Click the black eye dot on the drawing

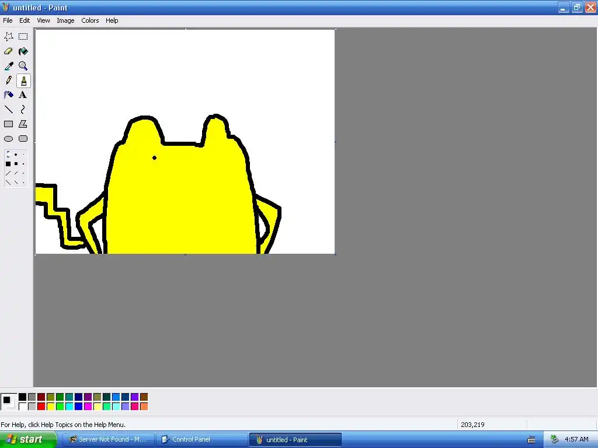coord(154,157)
